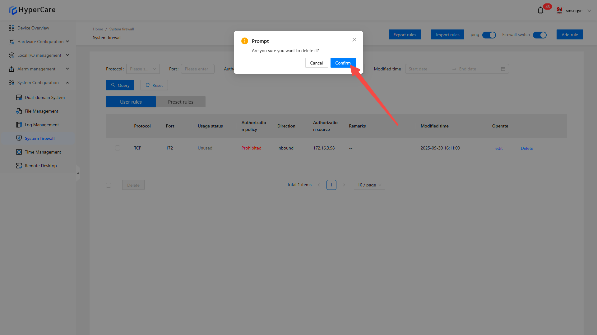Close the Prompt dialog with X

354,40
